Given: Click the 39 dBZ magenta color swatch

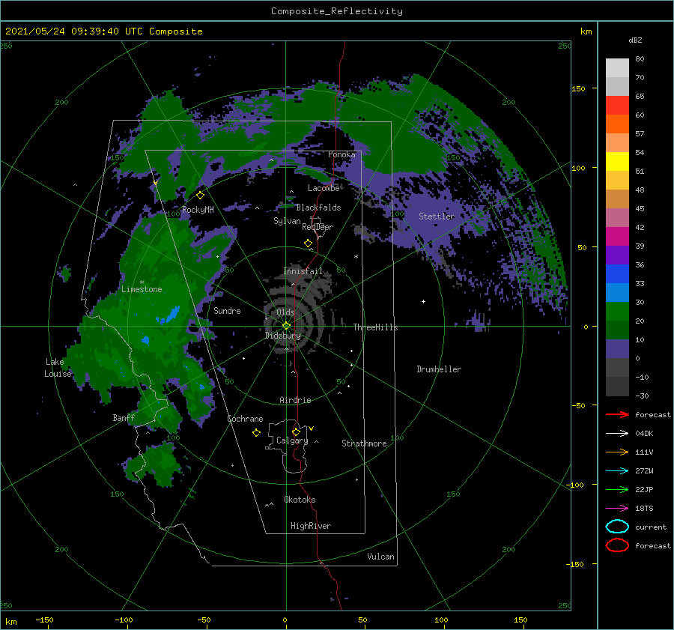Looking at the screenshot, I should (617, 237).
